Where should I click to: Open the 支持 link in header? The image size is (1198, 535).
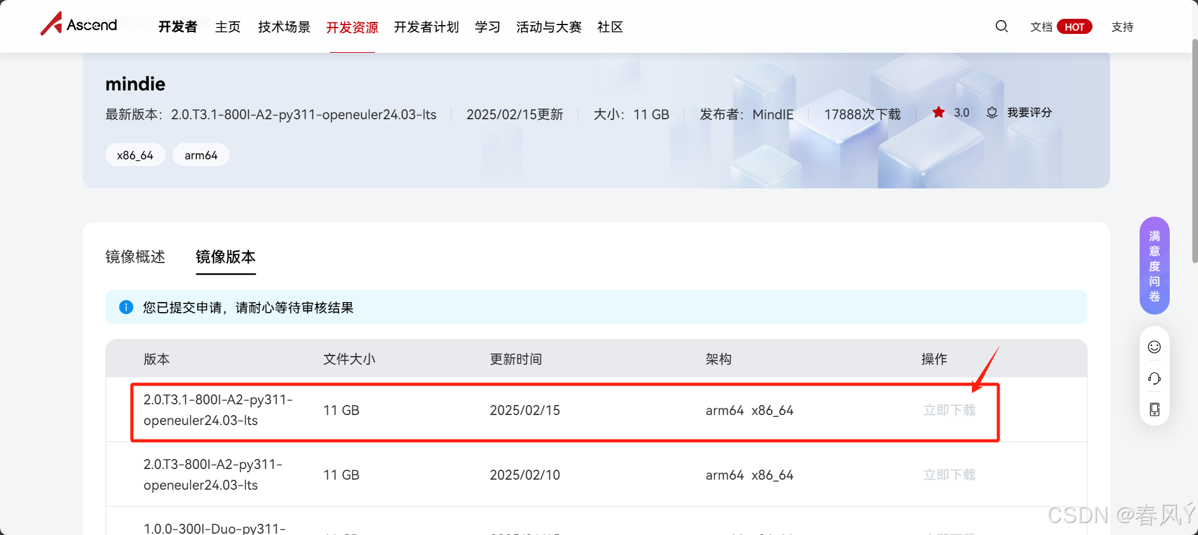tap(1123, 27)
